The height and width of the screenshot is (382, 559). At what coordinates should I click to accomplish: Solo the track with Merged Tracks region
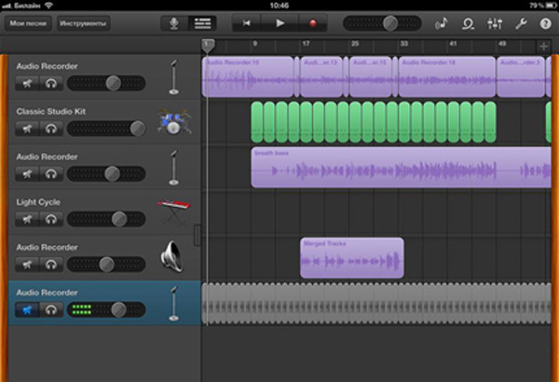pos(51,265)
